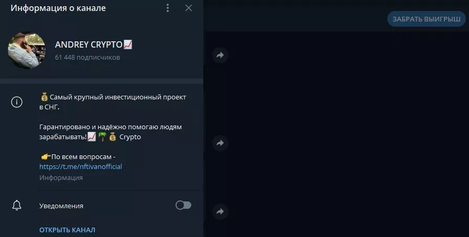This screenshot has height=237, width=469.
Task: Click the second forward arrow icon in chat
Action: (220, 143)
